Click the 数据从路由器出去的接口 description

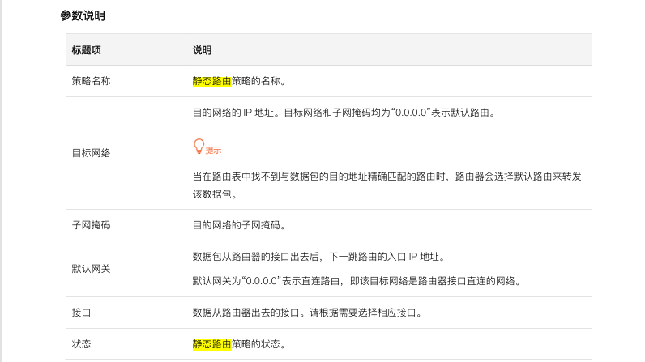click(x=306, y=312)
